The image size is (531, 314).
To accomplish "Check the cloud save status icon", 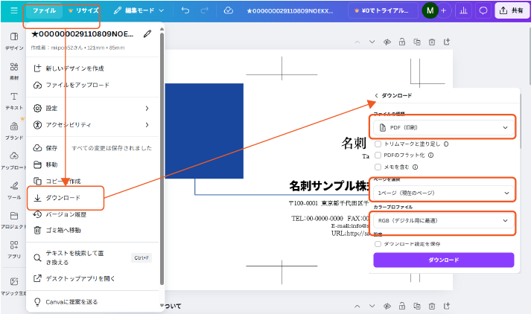I will coord(229,10).
